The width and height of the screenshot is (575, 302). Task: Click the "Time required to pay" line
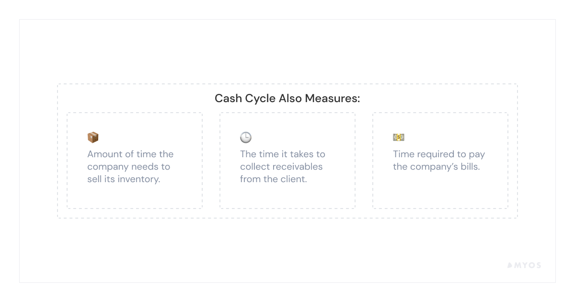click(x=439, y=154)
